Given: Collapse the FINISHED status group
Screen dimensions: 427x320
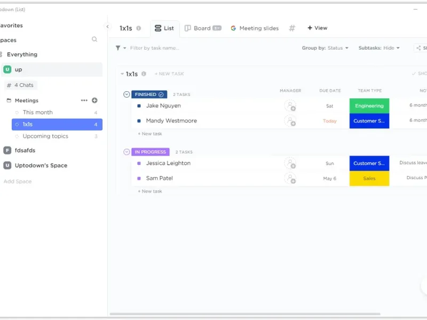Looking at the screenshot, I should (x=126, y=94).
